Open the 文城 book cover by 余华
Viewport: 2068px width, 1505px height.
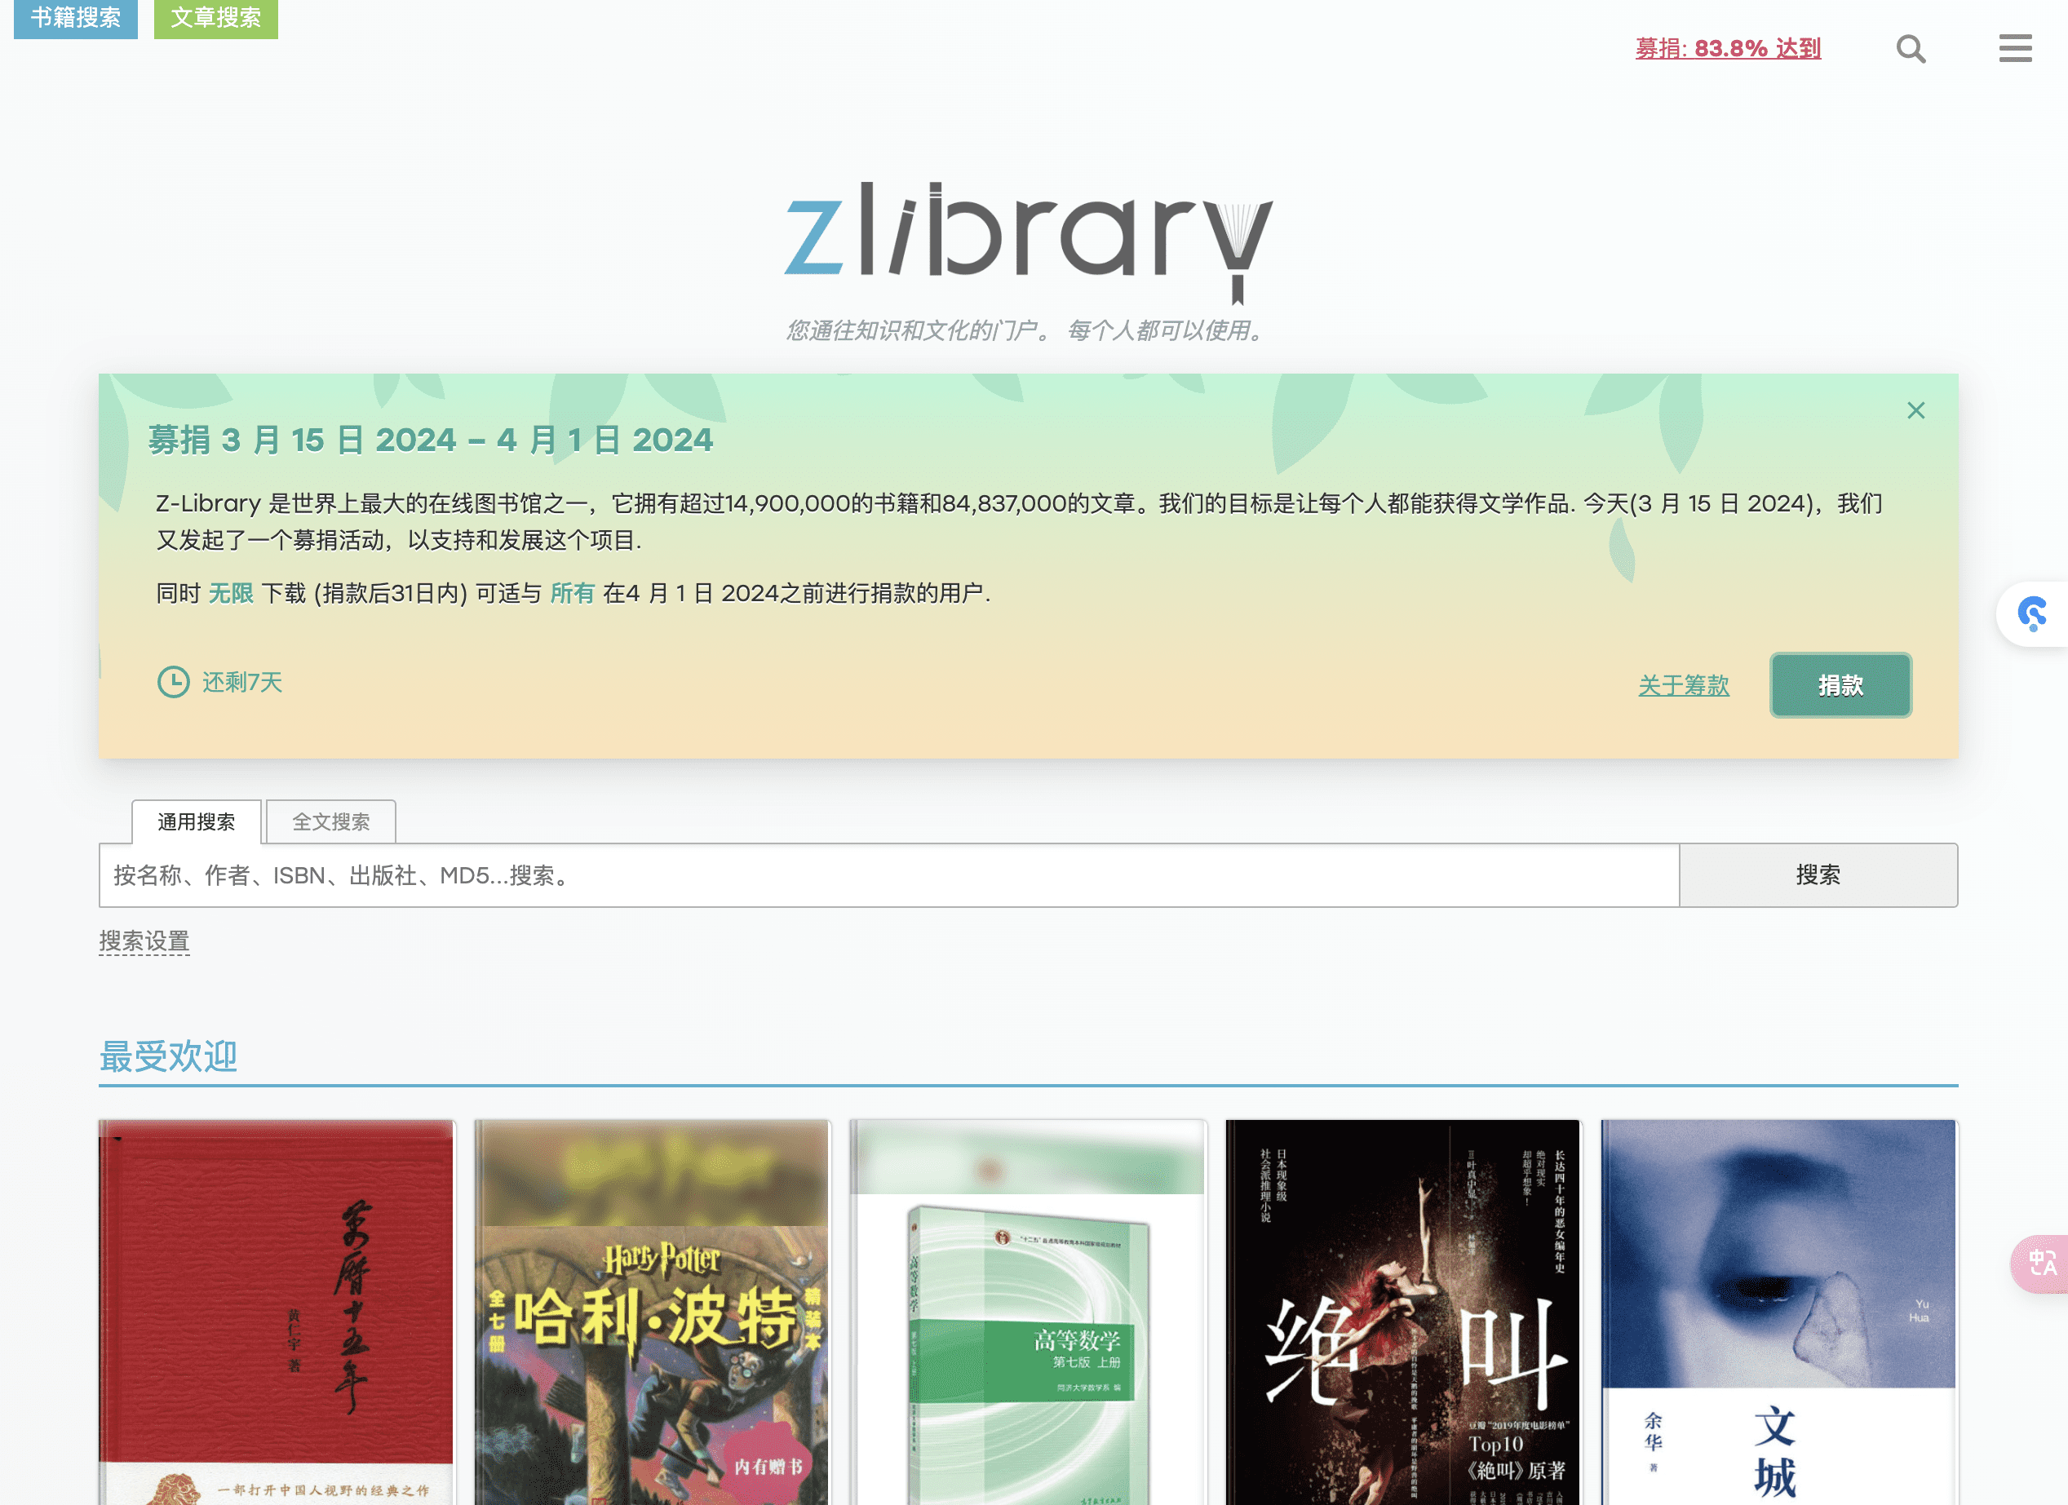(1779, 1312)
